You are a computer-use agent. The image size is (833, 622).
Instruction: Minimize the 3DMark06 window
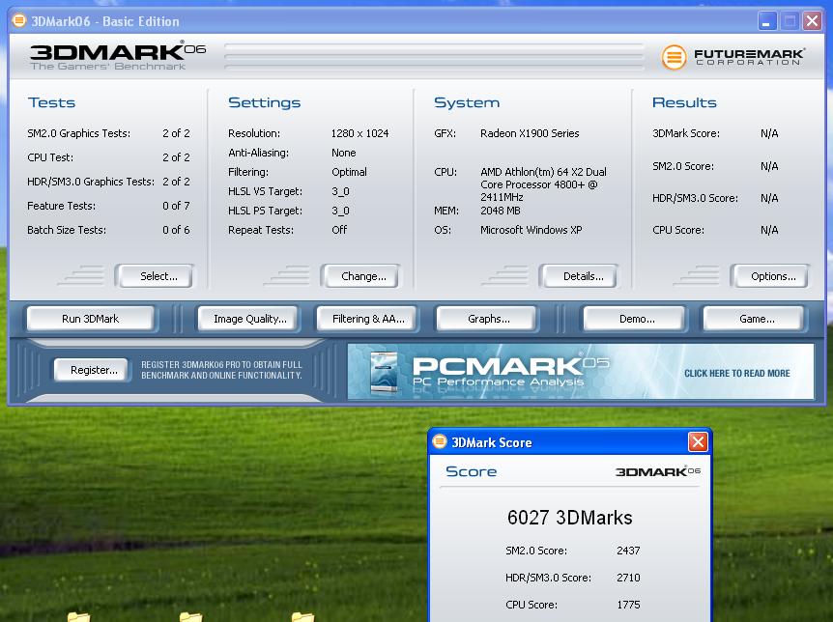tap(767, 21)
